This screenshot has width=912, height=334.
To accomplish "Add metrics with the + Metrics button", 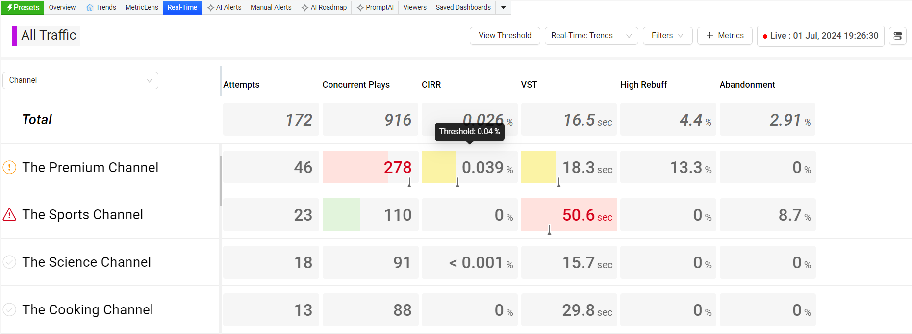I will pos(725,36).
